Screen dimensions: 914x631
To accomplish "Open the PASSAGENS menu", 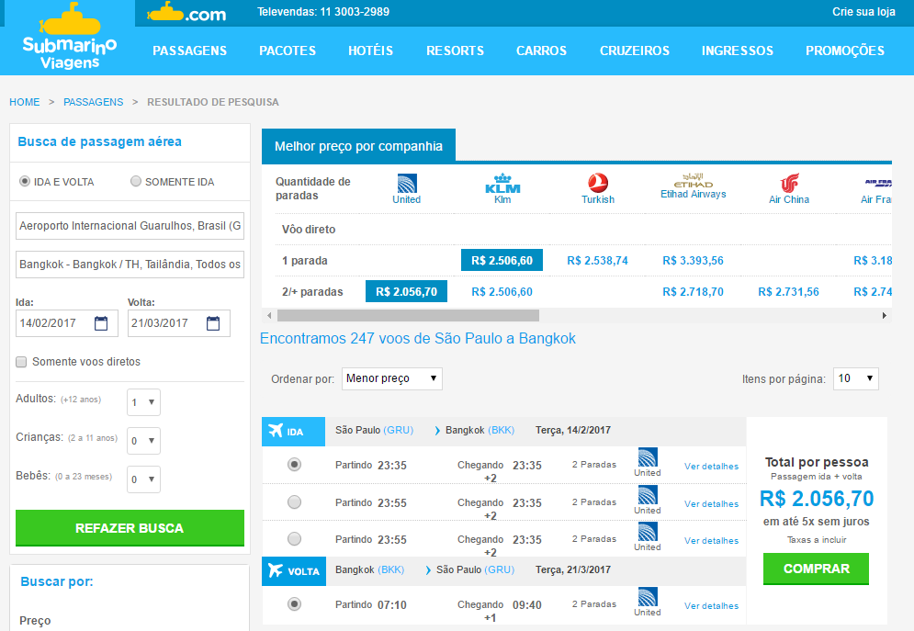I will tap(189, 51).
